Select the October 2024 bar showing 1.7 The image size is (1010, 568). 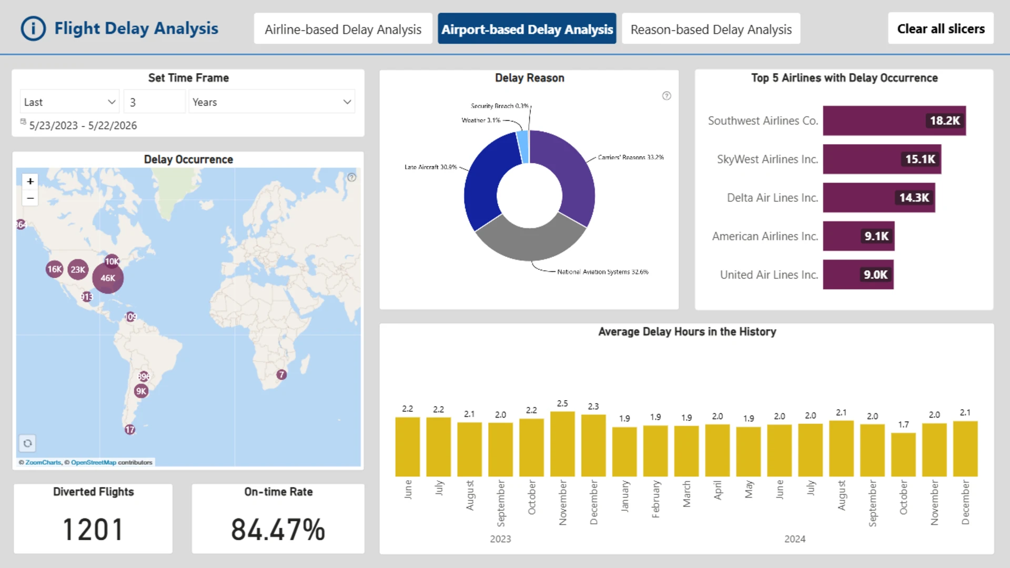coord(903,454)
